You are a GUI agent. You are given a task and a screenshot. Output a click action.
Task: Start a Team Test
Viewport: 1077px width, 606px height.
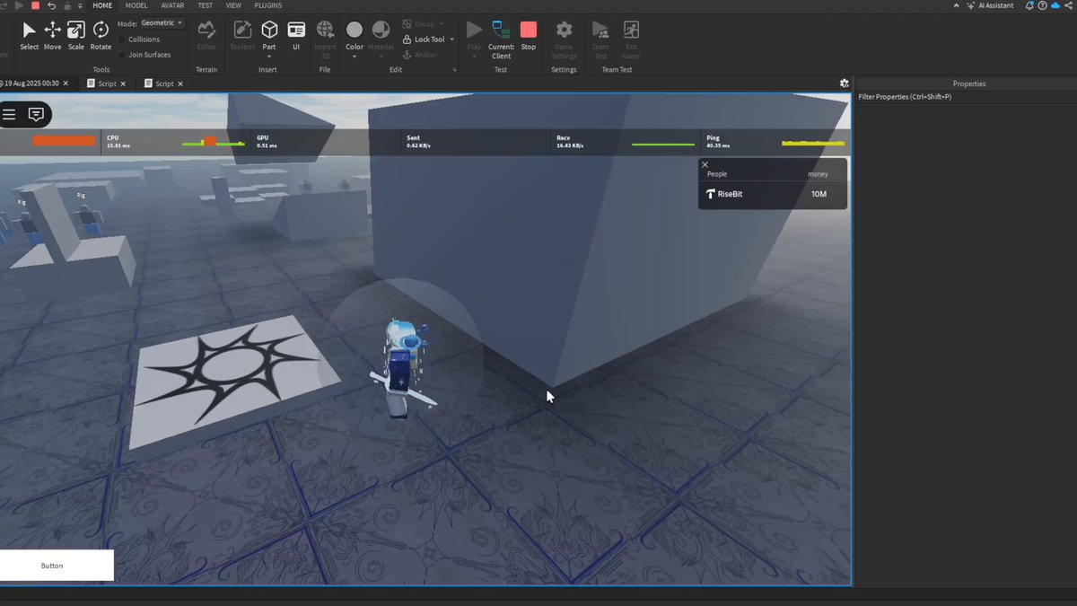pyautogui.click(x=600, y=40)
